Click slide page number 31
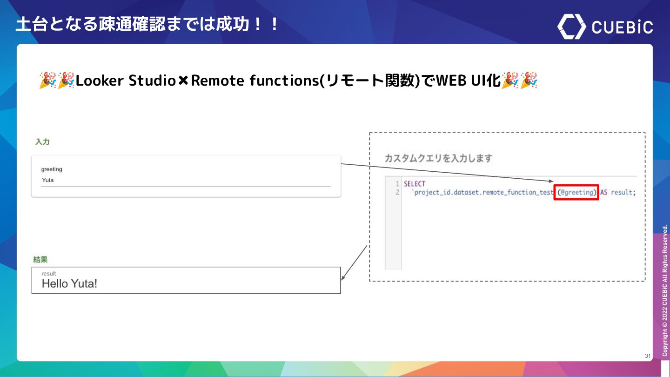The image size is (670, 377). click(648, 356)
